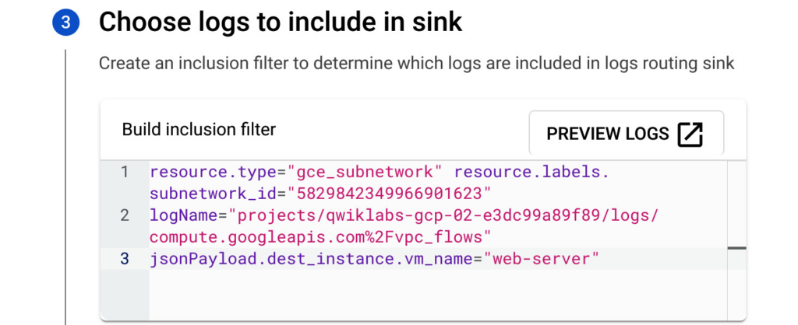The width and height of the screenshot is (798, 325).
Task: Click the step 3 number circle icon
Action: [x=65, y=23]
